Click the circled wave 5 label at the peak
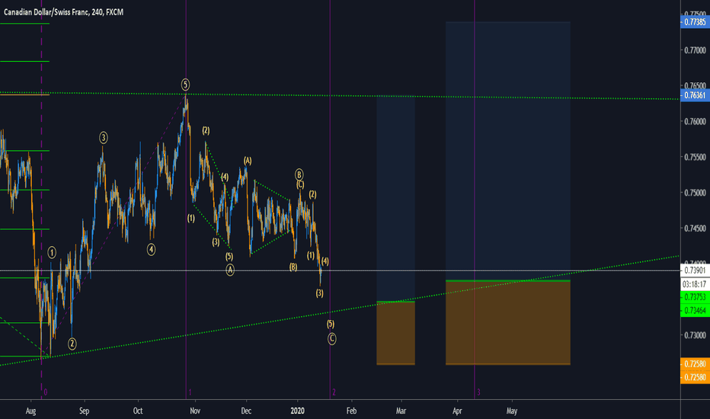This screenshot has height=419, width=710. [x=185, y=83]
